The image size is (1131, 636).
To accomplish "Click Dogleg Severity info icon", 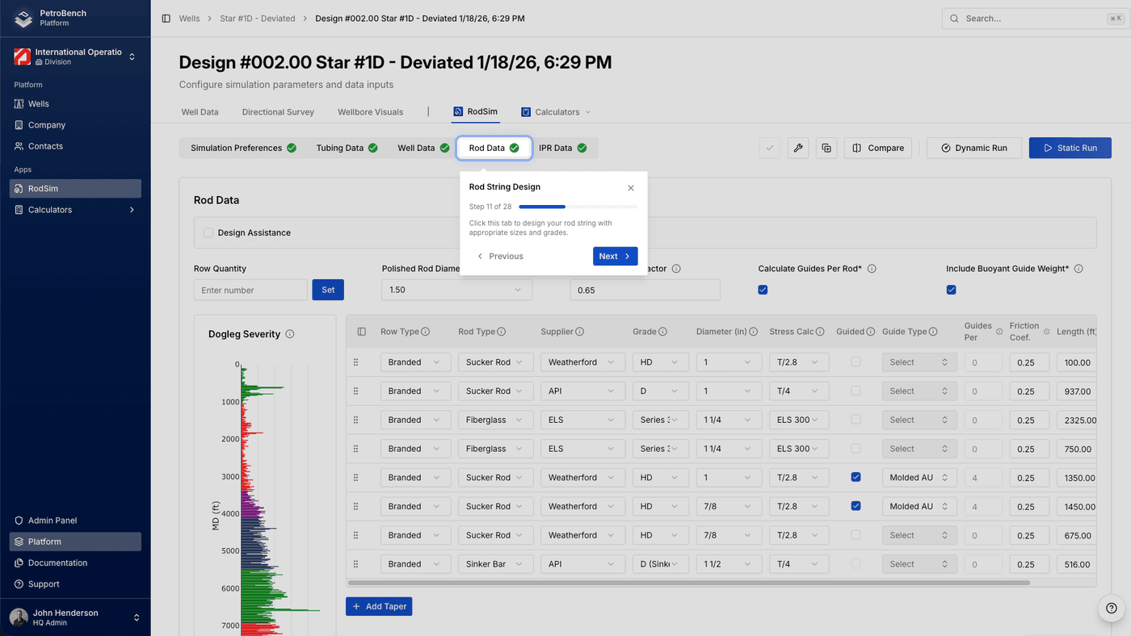I will [290, 334].
